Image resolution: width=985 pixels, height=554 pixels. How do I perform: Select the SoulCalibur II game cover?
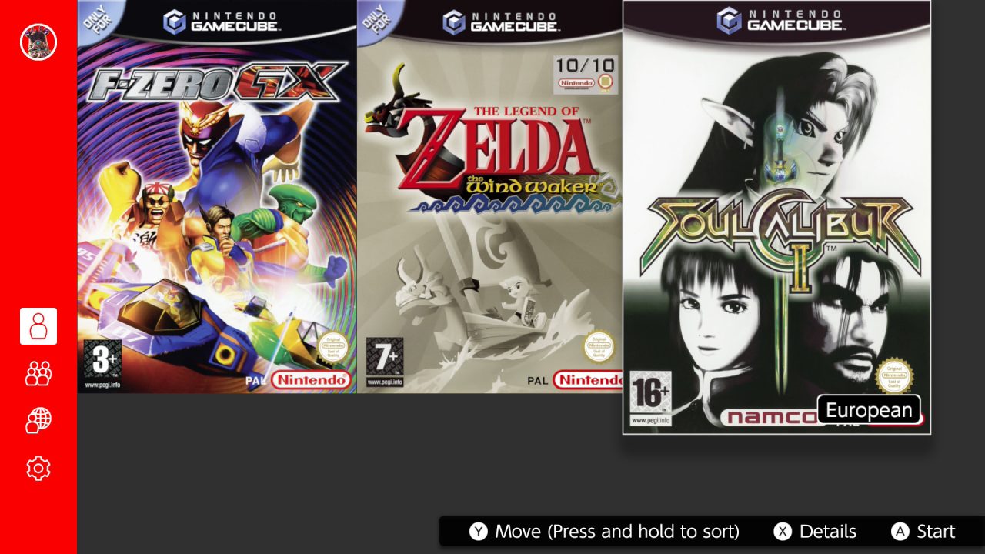pos(776,217)
